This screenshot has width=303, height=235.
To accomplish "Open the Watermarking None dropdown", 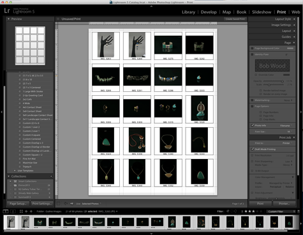I will pos(288,100).
